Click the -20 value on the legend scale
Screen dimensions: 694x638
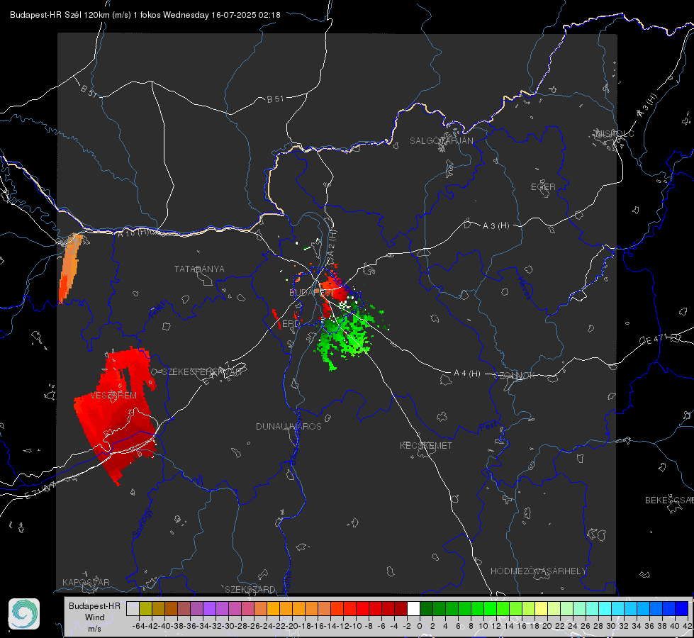292,626
